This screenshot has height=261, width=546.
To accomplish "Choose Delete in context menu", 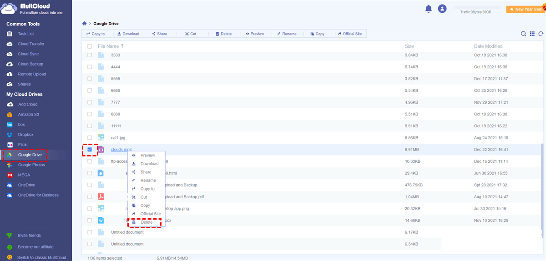I will (x=146, y=222).
